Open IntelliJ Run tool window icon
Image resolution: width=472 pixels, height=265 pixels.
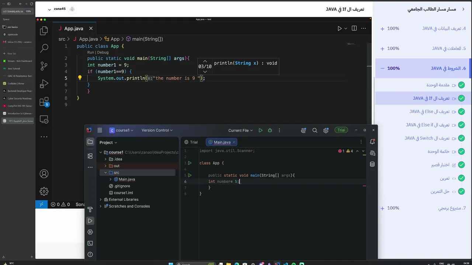click(90, 221)
